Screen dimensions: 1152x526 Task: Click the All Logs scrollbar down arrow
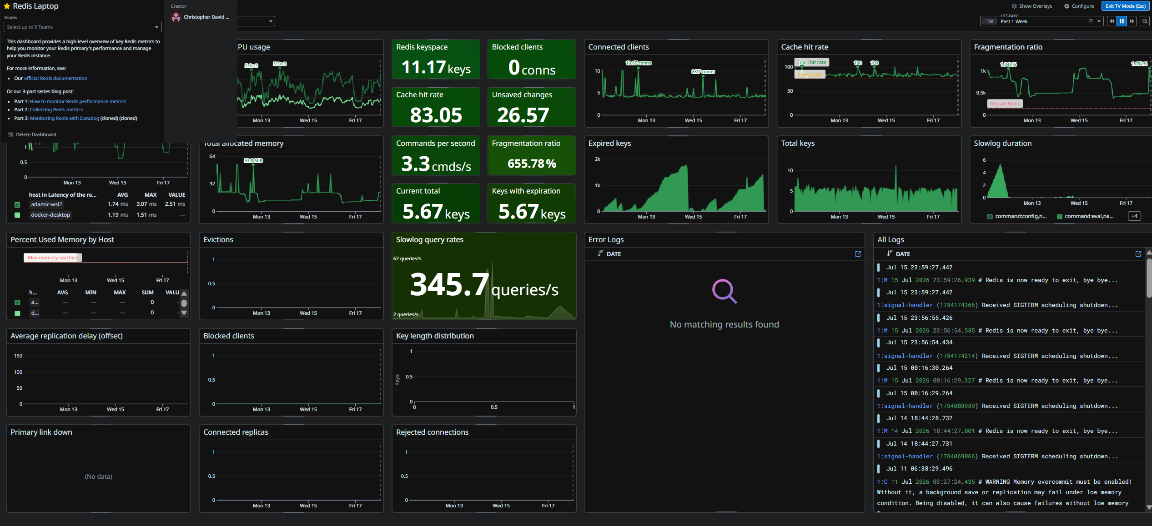(1149, 507)
